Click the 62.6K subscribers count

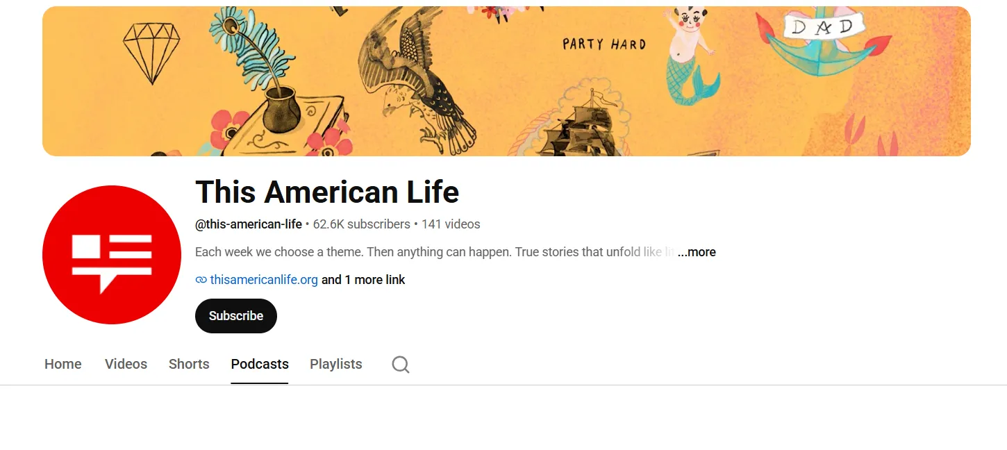[x=362, y=224]
